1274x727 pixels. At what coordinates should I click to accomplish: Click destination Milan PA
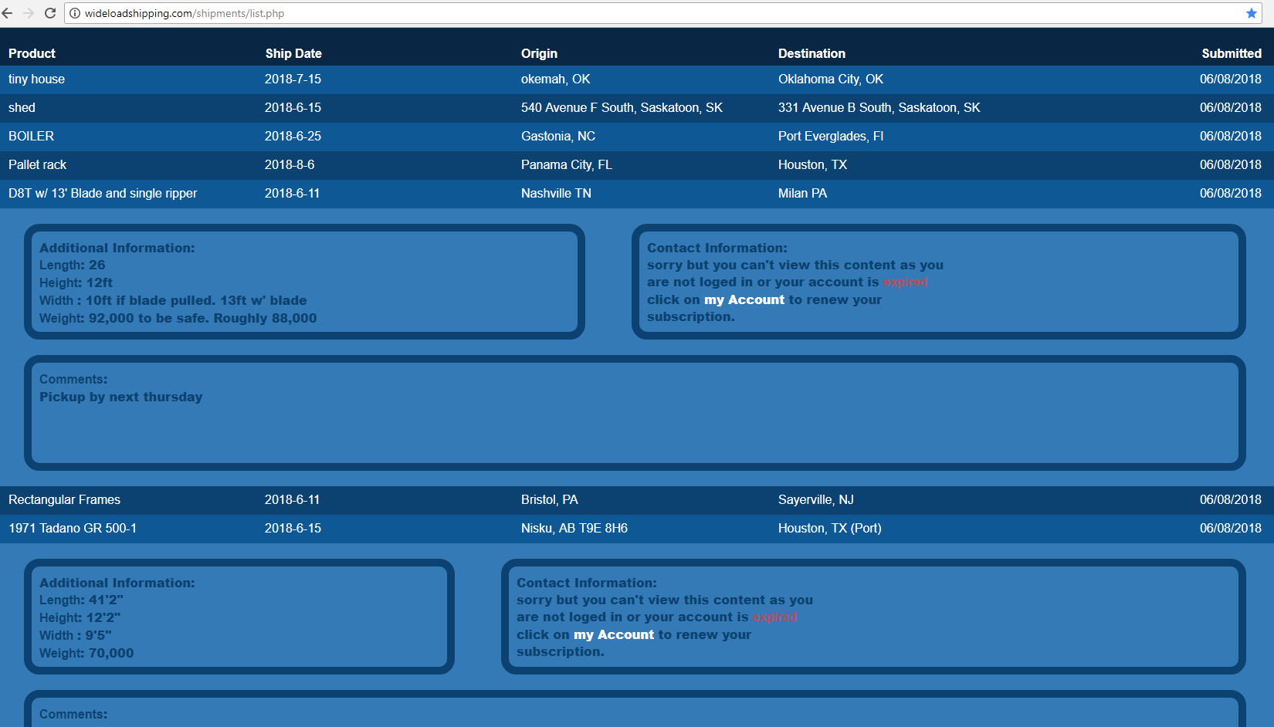(x=802, y=194)
